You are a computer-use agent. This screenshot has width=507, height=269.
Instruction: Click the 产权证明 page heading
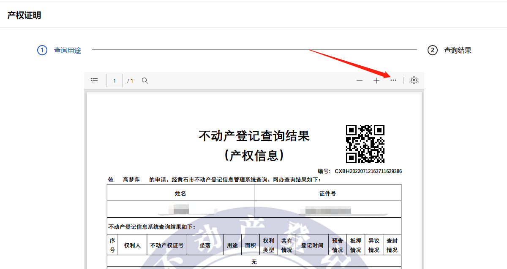point(24,16)
